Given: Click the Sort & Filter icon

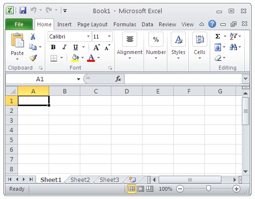Looking at the screenshot, I should [x=233, y=36].
